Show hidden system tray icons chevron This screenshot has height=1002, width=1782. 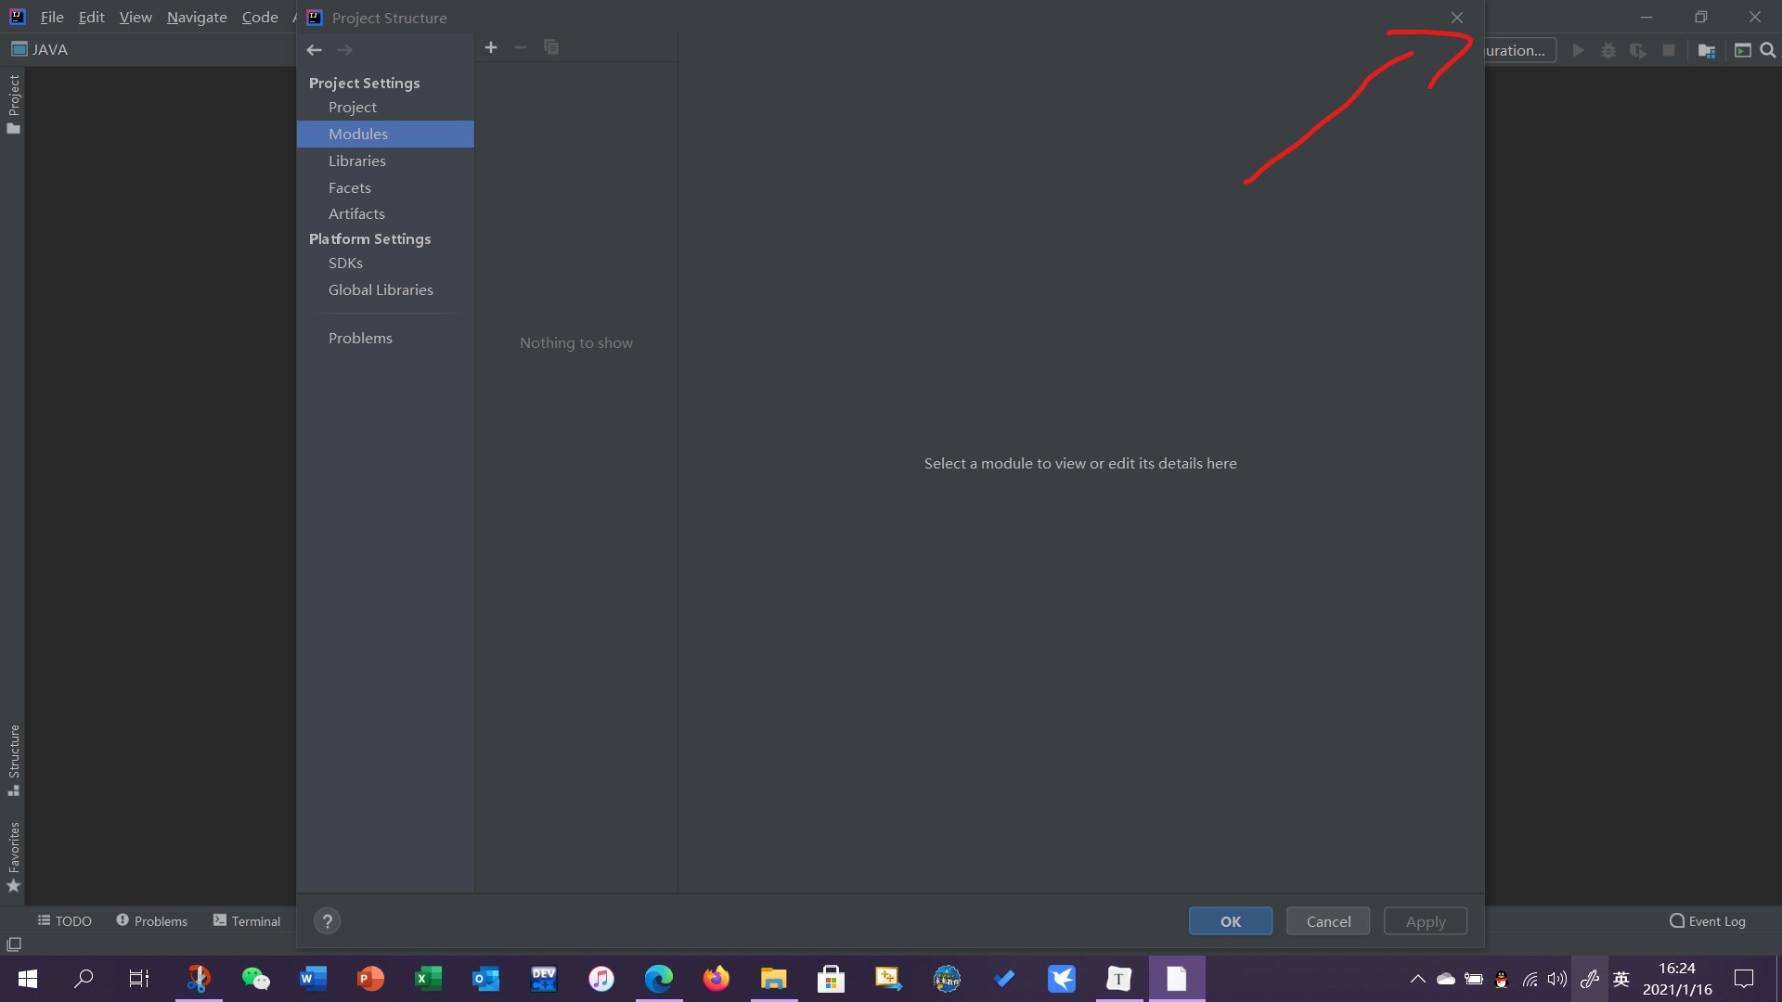click(1417, 979)
